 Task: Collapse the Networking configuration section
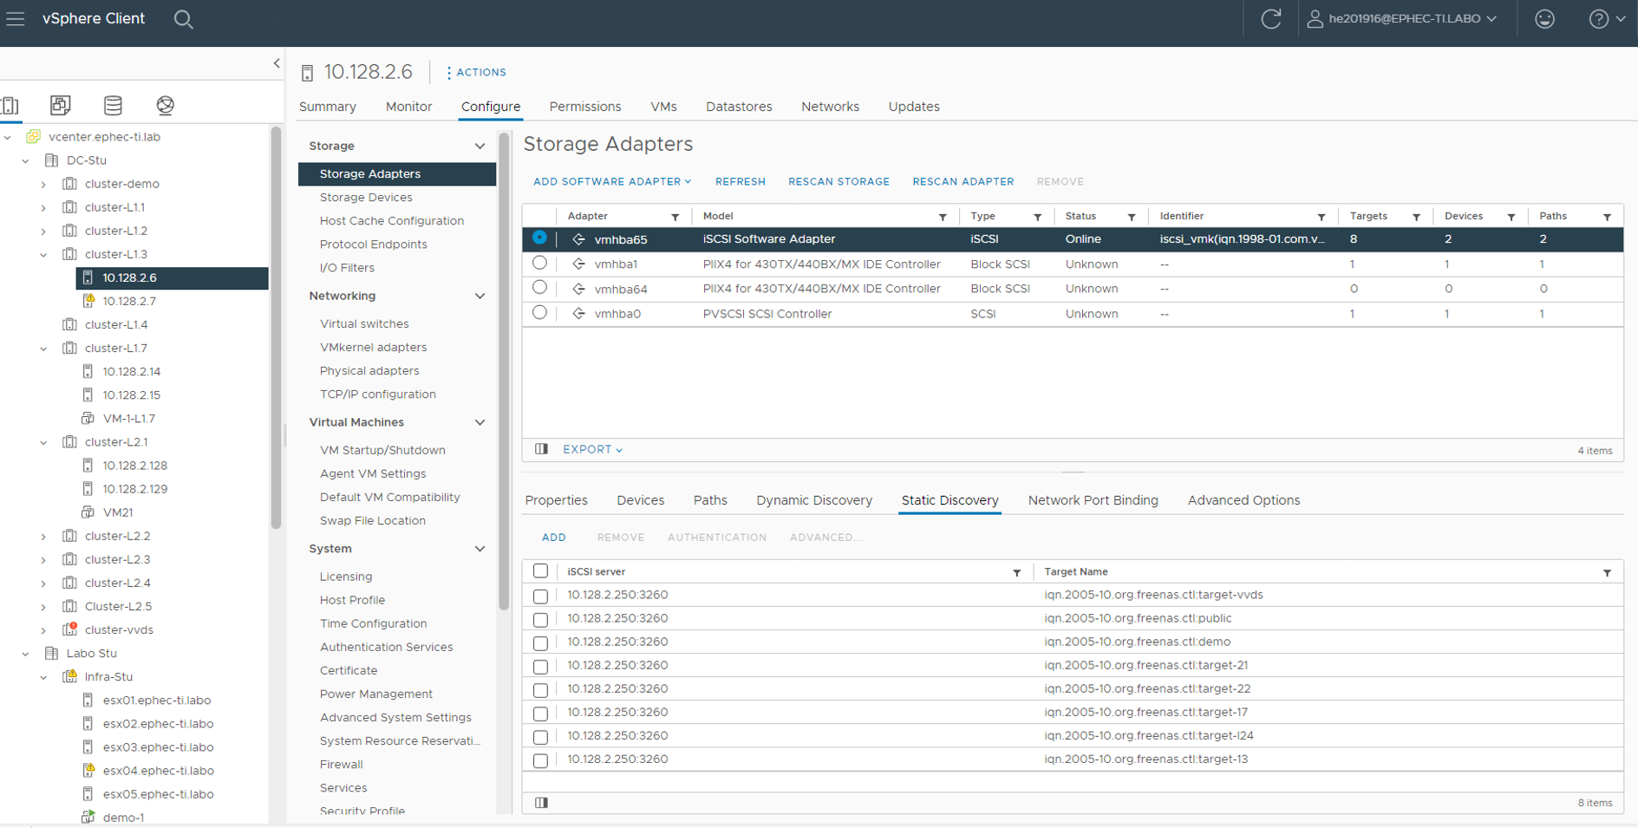(480, 297)
